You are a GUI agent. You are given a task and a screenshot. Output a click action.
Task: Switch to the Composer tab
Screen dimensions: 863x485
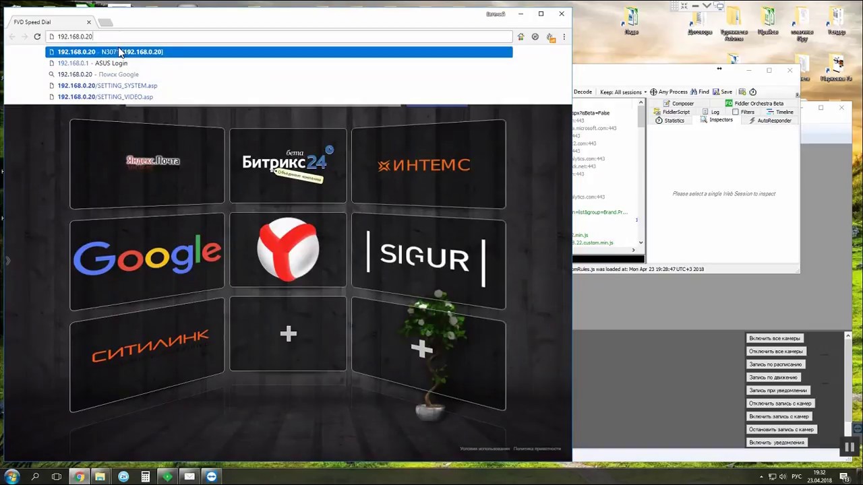pos(678,104)
